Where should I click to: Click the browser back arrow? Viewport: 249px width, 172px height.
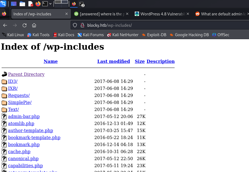click(x=5, y=25)
